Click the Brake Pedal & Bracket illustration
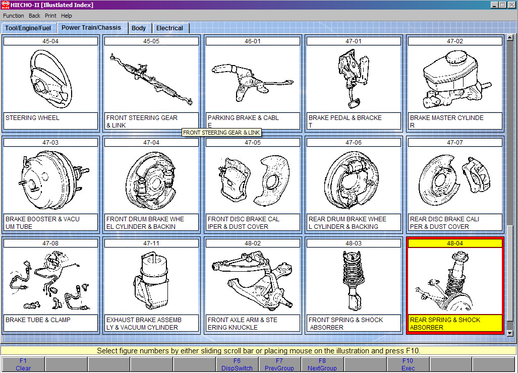Viewport: 518px width, 373px height. coord(354,78)
